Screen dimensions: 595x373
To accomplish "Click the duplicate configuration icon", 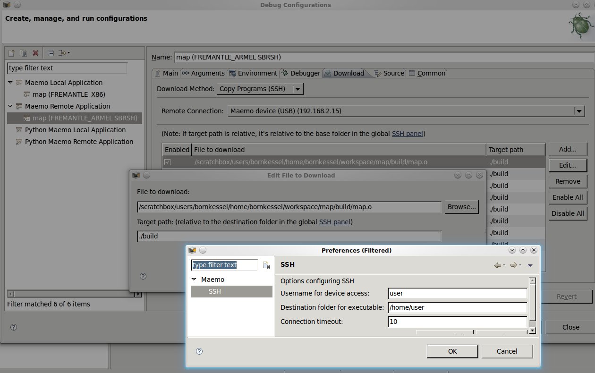I will (x=23, y=53).
